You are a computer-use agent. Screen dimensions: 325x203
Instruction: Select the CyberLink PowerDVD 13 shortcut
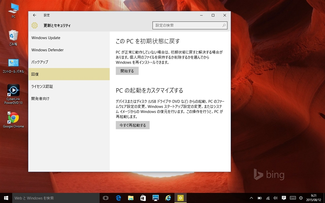[x=13, y=94]
